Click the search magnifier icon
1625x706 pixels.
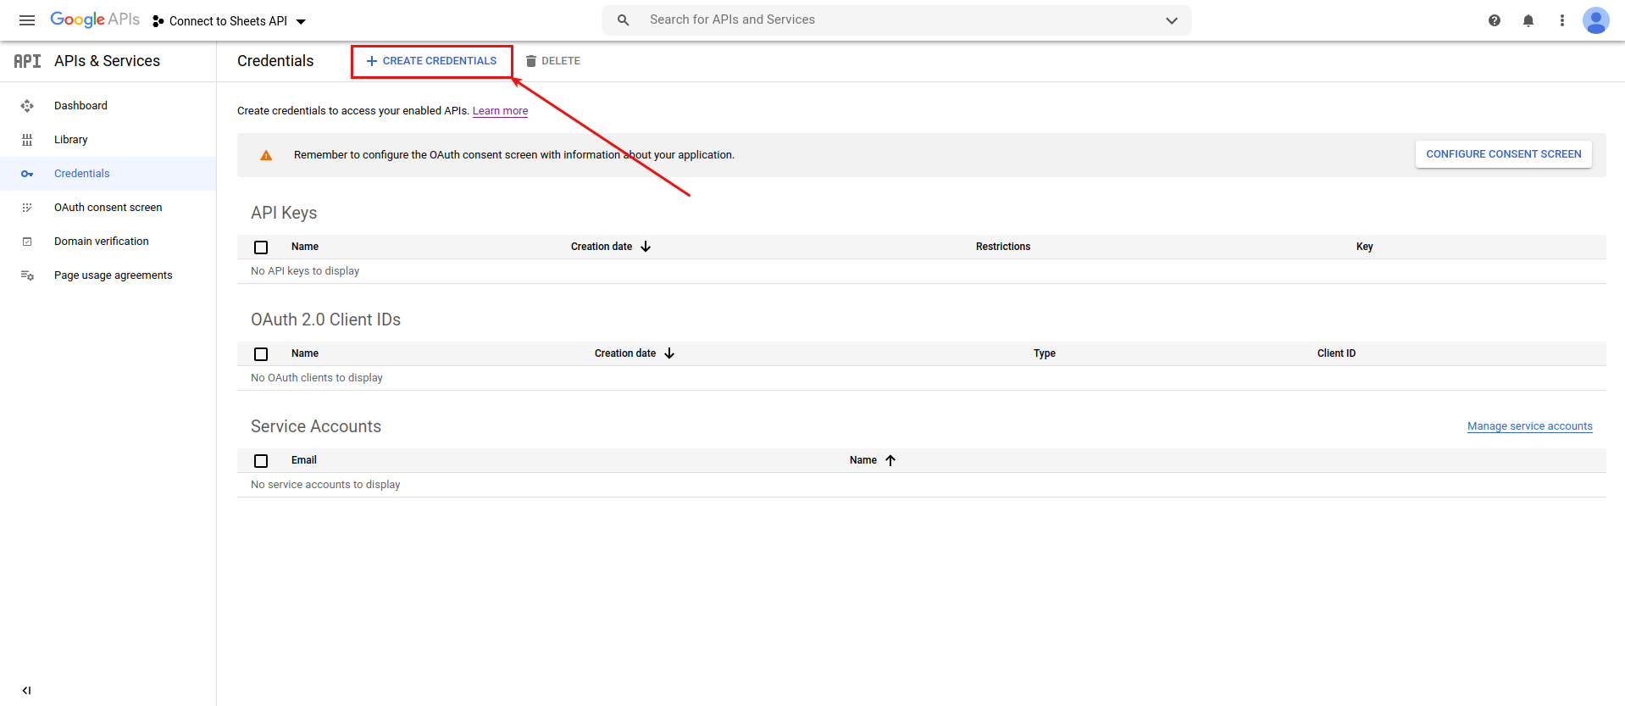point(623,20)
